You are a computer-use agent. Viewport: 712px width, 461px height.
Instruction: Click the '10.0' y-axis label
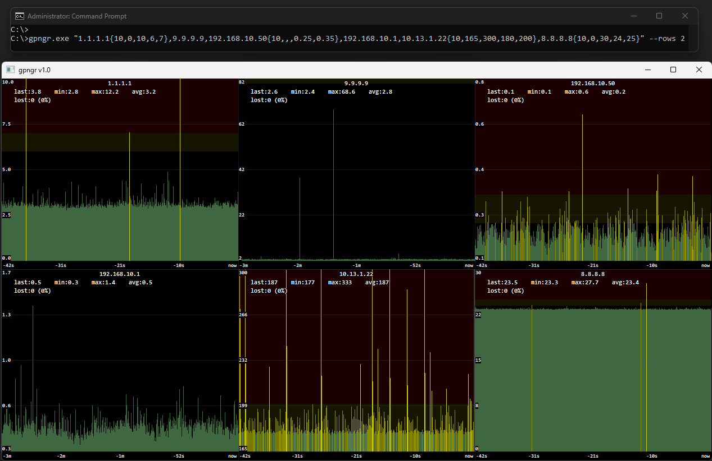(8, 82)
